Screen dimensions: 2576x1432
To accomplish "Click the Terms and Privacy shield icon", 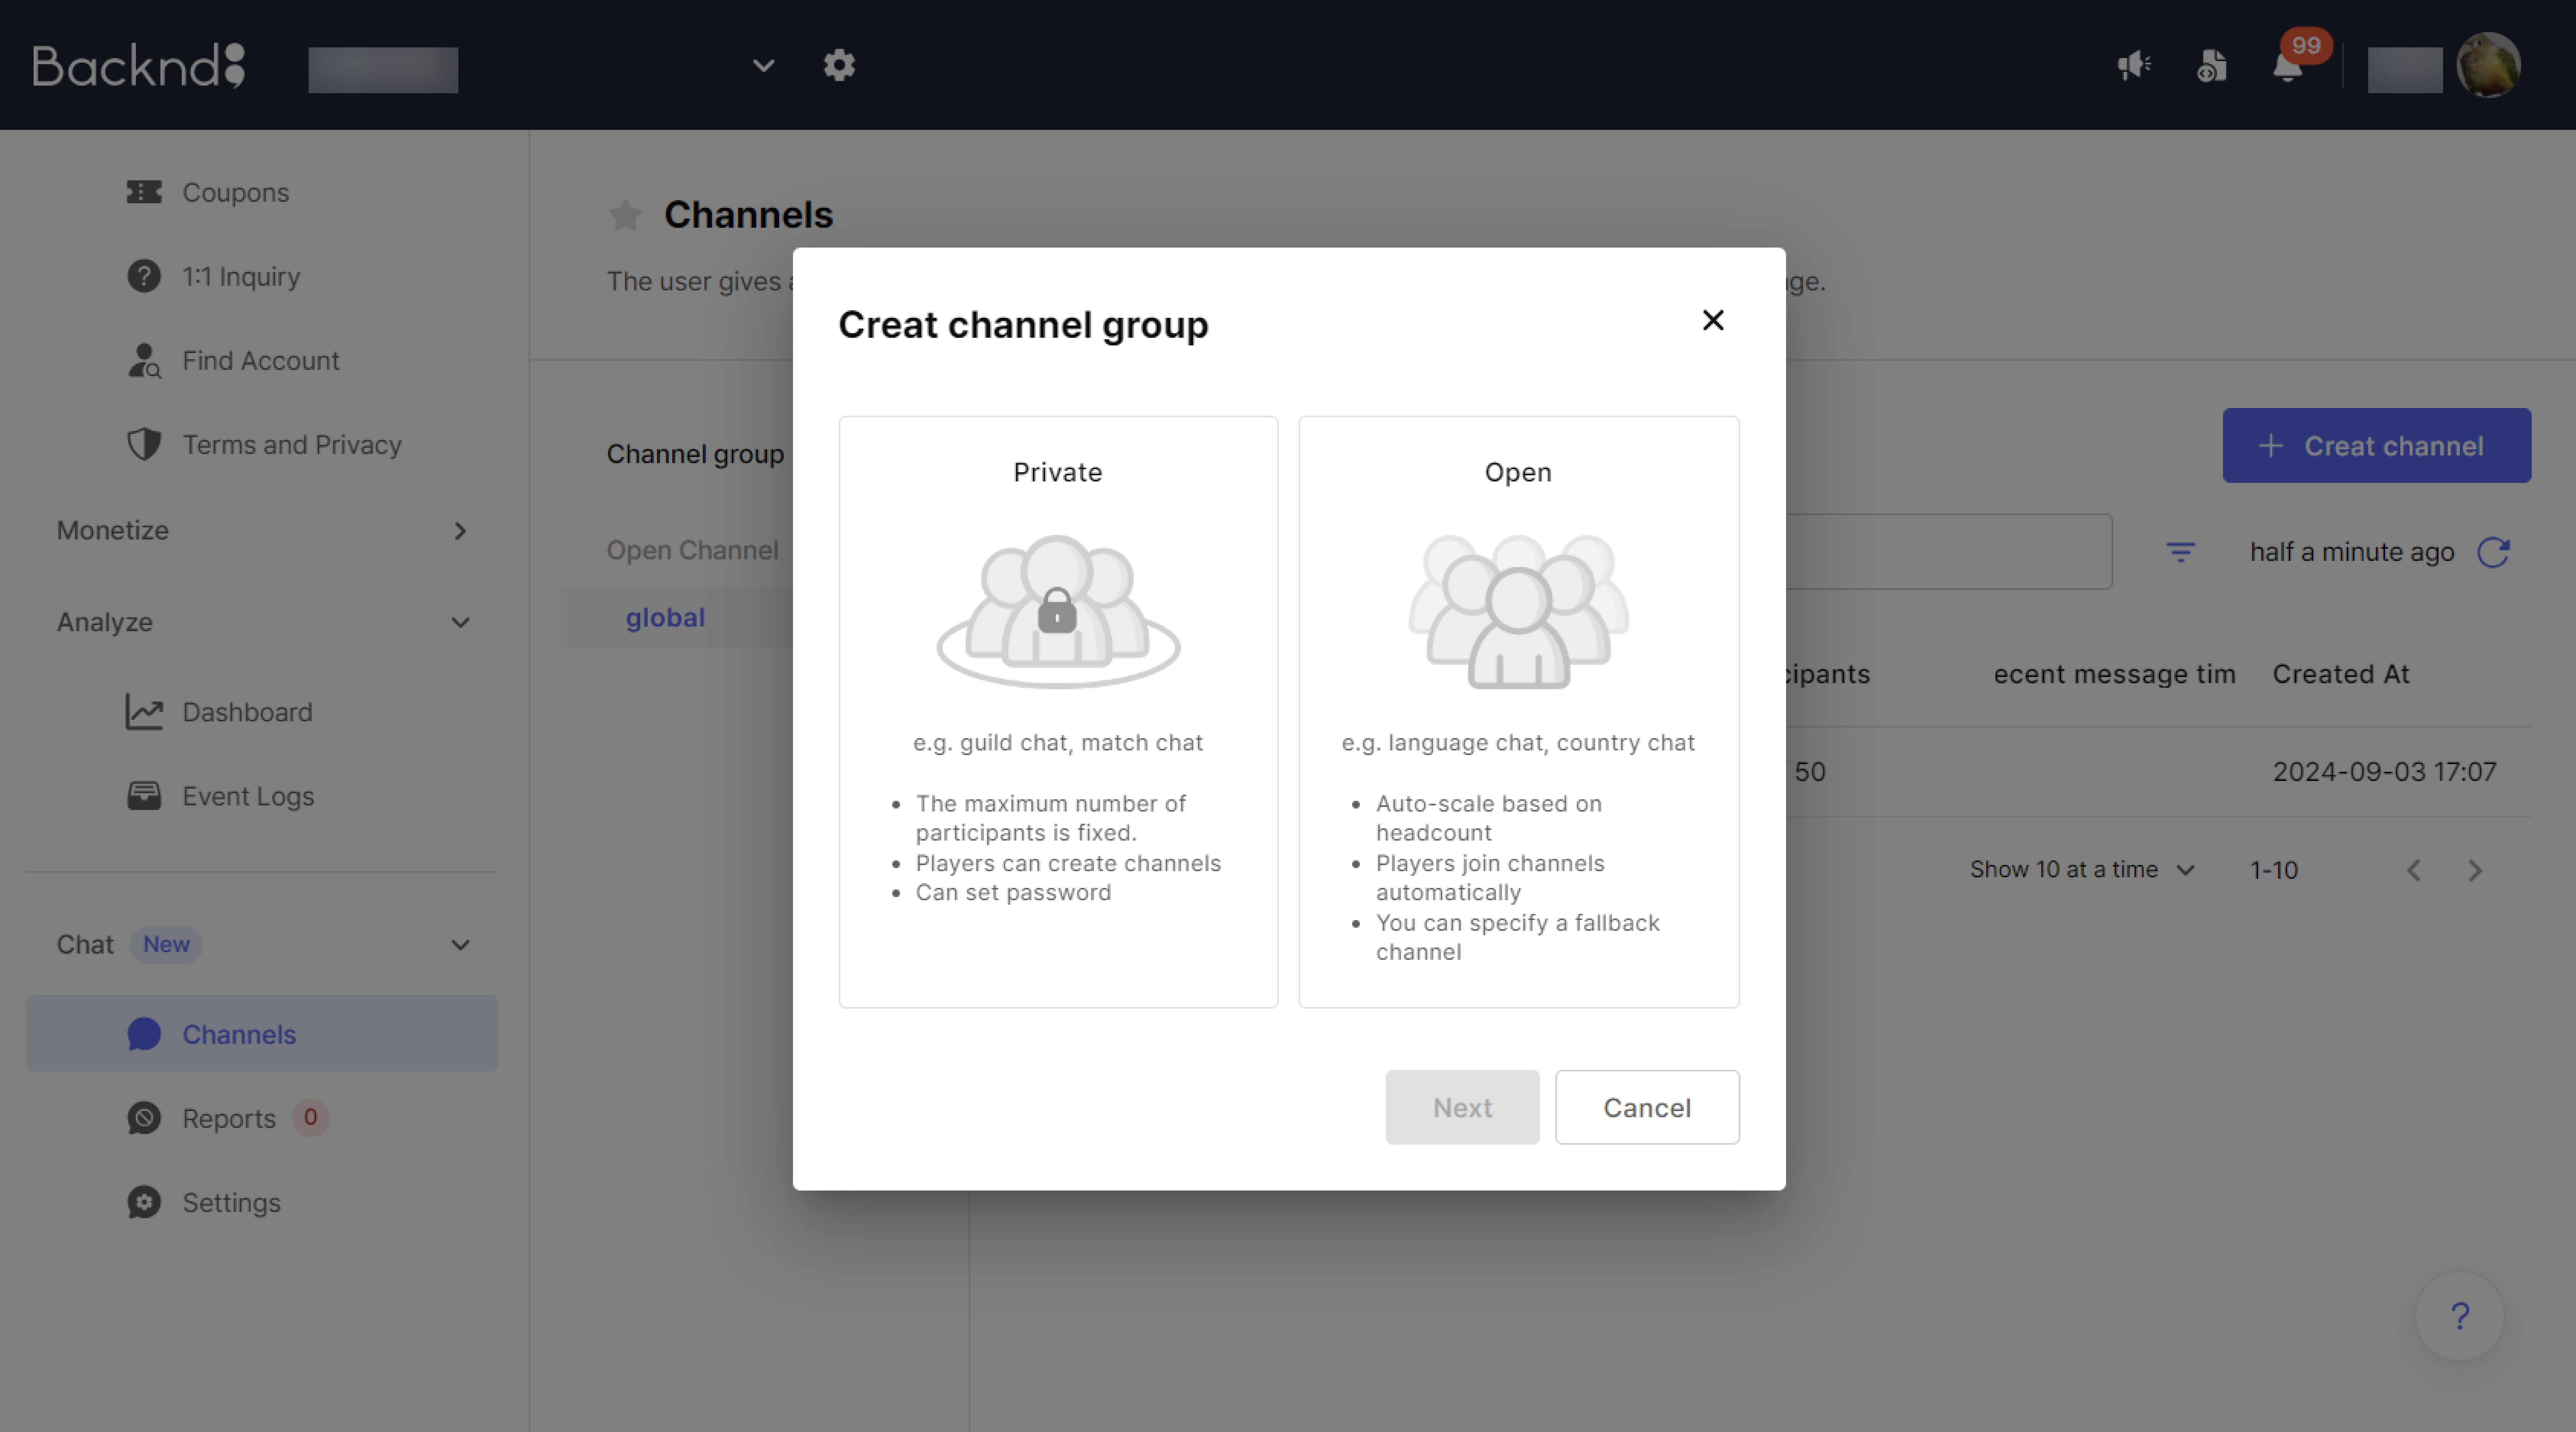I will (x=144, y=444).
